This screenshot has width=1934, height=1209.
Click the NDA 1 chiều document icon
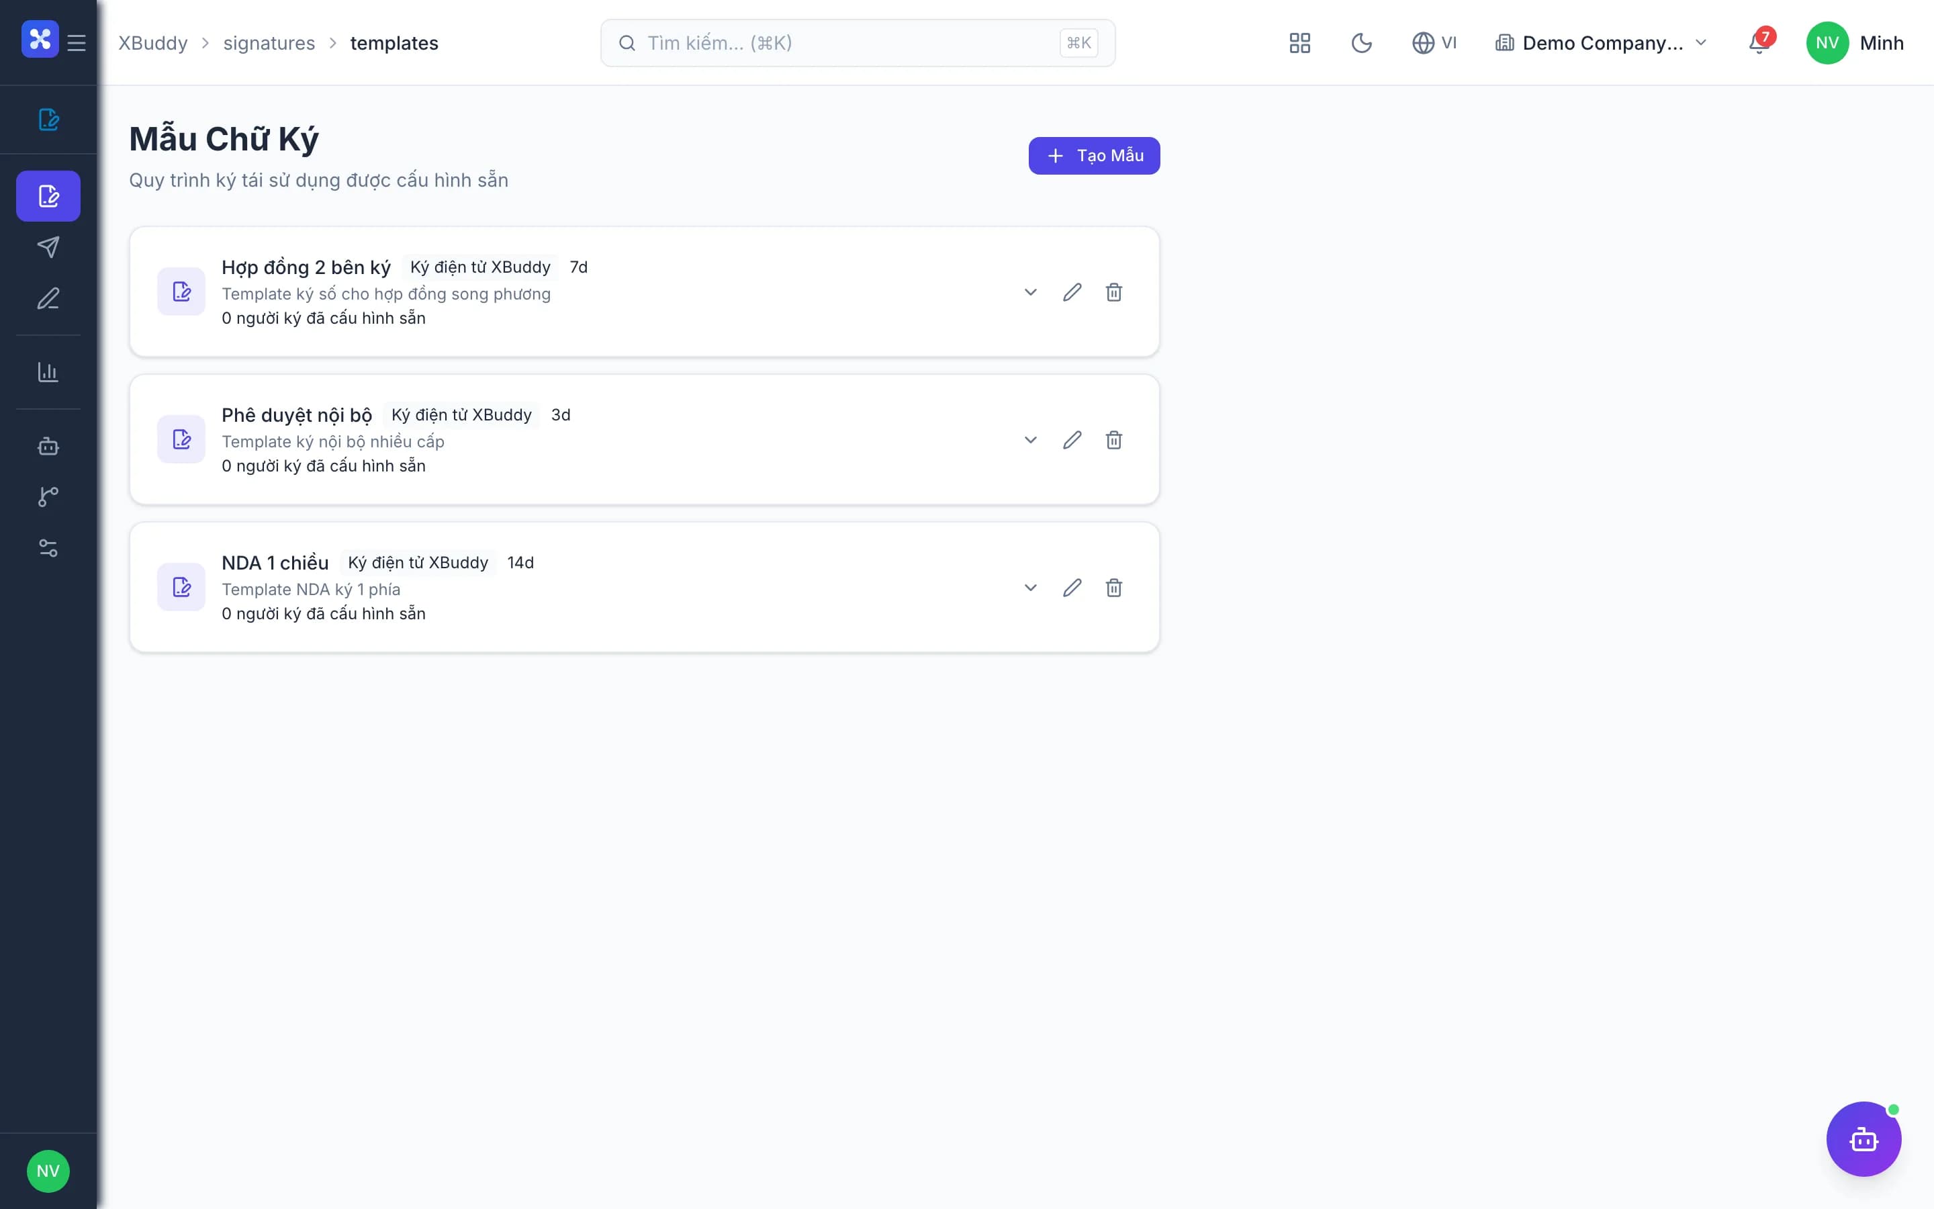click(181, 588)
